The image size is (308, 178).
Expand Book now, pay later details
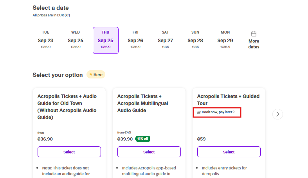pos(217,112)
